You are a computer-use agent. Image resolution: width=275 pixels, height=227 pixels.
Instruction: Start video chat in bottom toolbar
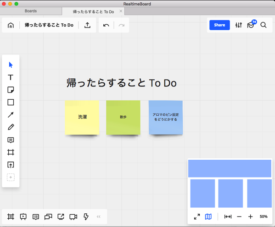(x=73, y=217)
